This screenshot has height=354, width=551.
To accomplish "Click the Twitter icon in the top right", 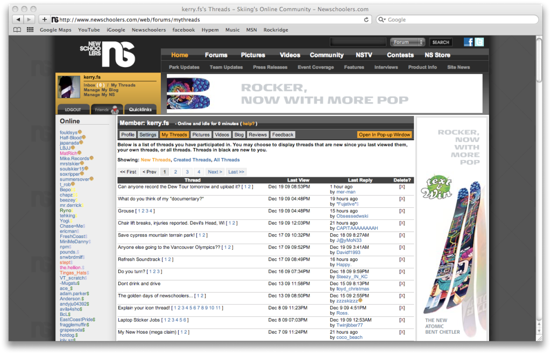I will [480, 41].
